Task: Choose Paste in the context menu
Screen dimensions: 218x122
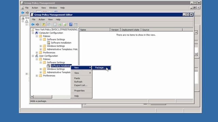Action: [81, 78]
